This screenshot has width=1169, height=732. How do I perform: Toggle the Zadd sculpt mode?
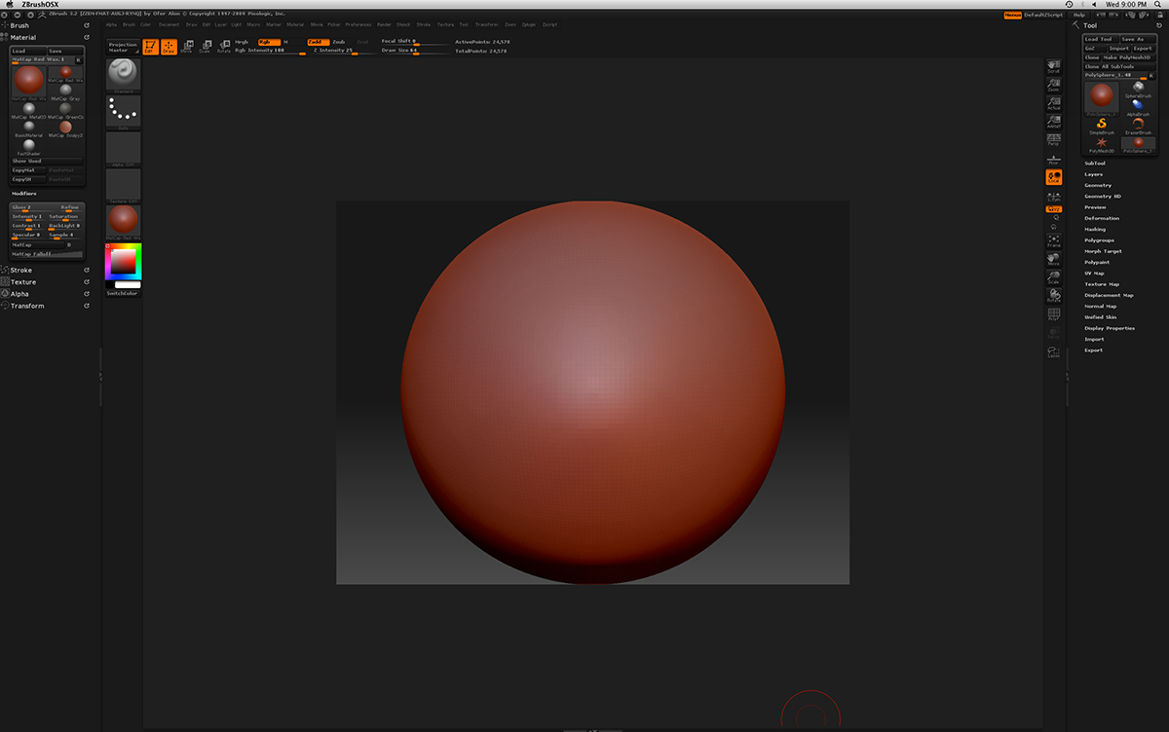pyautogui.click(x=319, y=42)
